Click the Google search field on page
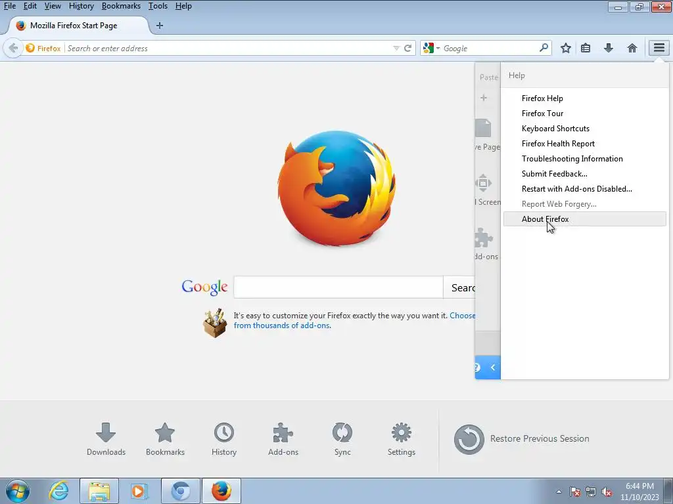Image resolution: width=673 pixels, height=504 pixels. (x=338, y=287)
